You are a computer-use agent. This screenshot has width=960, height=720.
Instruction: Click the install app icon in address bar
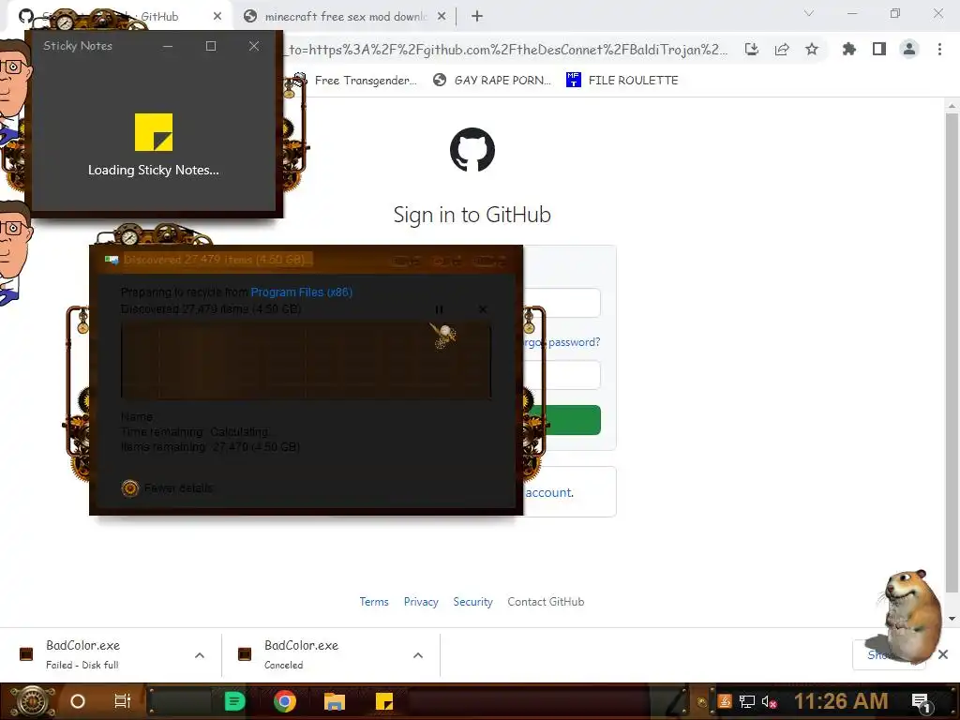[x=752, y=49]
